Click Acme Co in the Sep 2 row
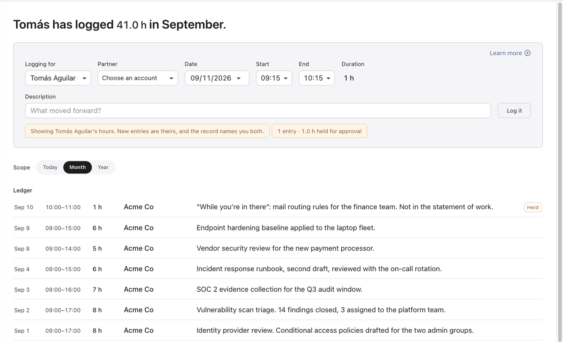Screen dimensions: 563x342 [x=139, y=310]
